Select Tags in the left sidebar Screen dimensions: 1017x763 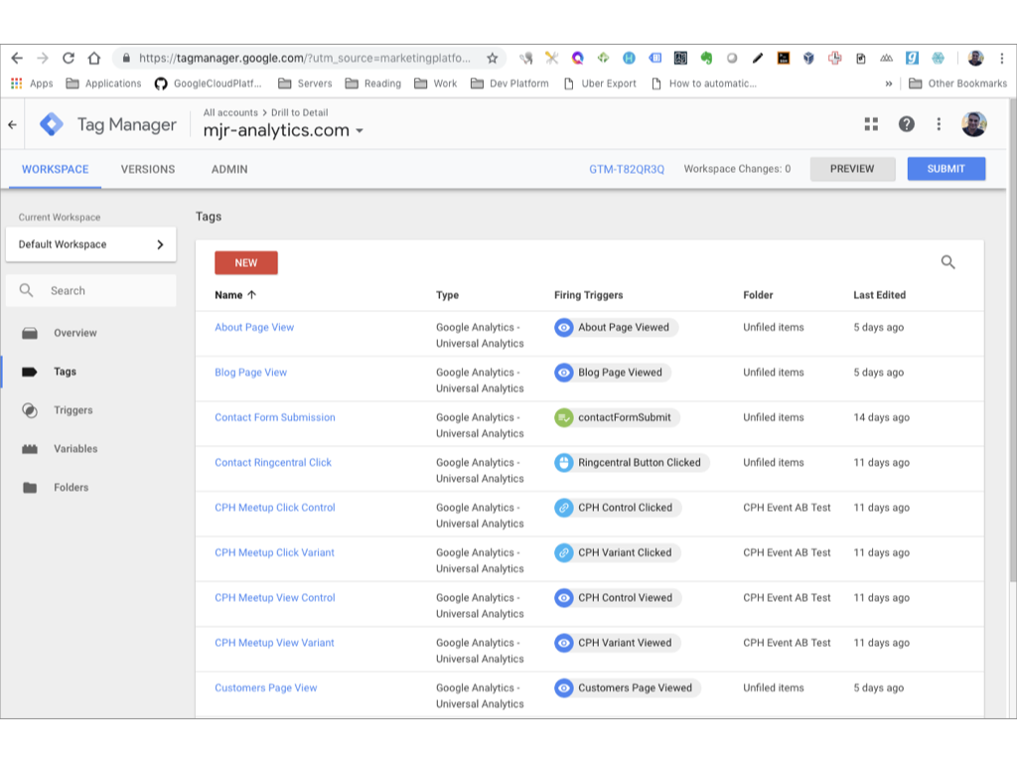click(65, 372)
